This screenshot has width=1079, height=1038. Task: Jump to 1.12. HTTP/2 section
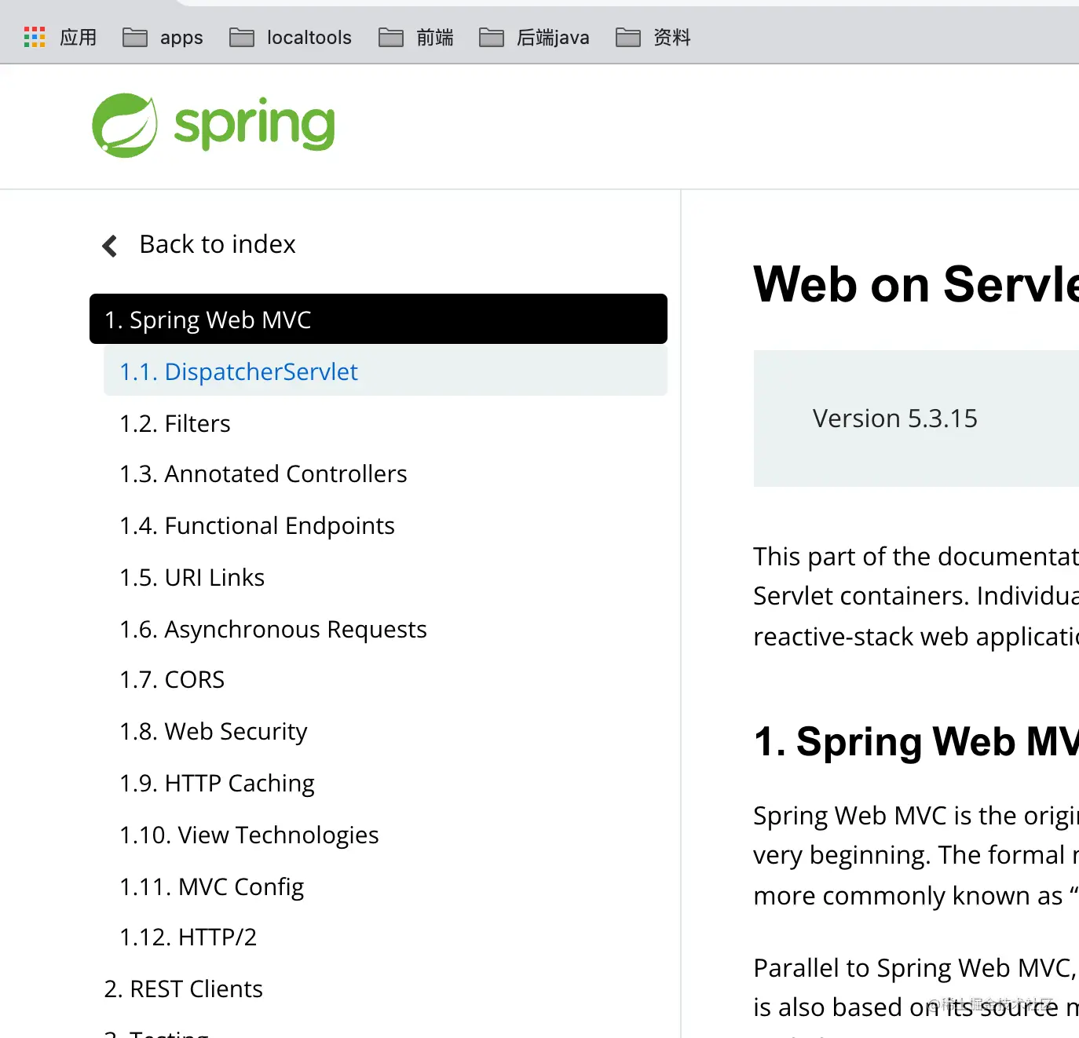tap(188, 937)
